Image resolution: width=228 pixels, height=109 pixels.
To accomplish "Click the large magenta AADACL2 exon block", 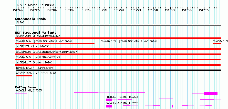I will pos(211,93).
